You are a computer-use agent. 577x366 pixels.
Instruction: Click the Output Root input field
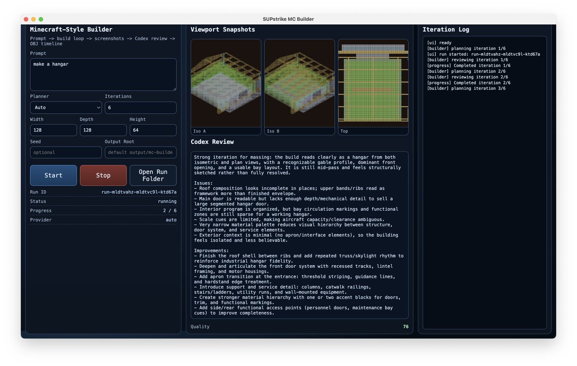click(x=140, y=152)
